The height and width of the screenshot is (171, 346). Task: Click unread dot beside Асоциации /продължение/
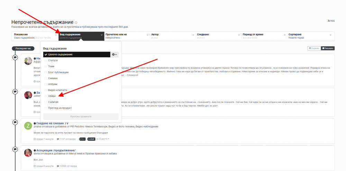(35, 151)
